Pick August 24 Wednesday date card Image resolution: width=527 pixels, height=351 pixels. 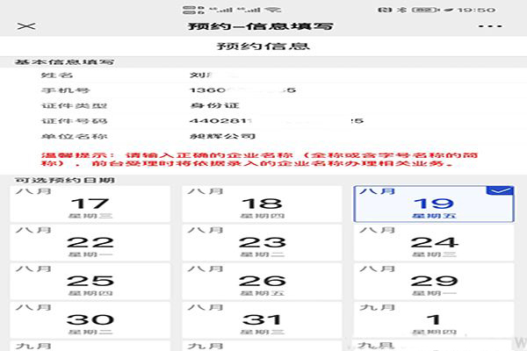point(434,243)
